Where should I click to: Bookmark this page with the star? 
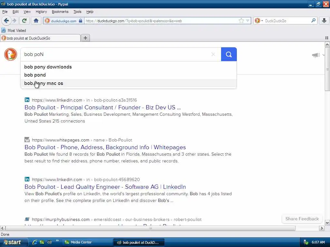pos(241,21)
